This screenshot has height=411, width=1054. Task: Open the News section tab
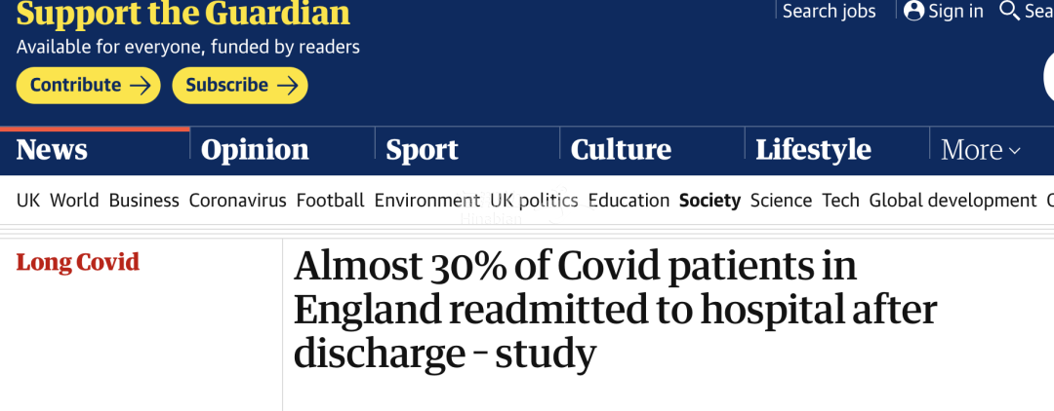point(52,150)
